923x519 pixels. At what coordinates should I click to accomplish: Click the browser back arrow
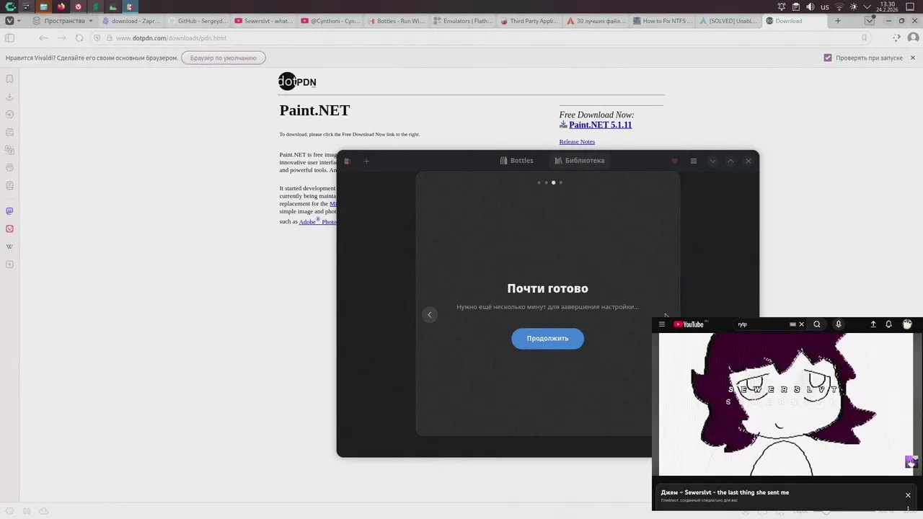click(43, 38)
